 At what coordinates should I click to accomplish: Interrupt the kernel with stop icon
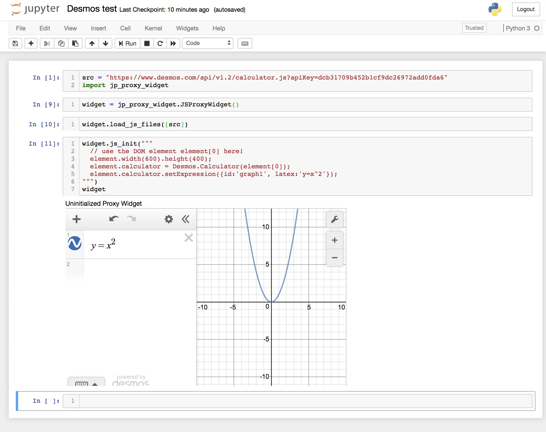coord(147,44)
